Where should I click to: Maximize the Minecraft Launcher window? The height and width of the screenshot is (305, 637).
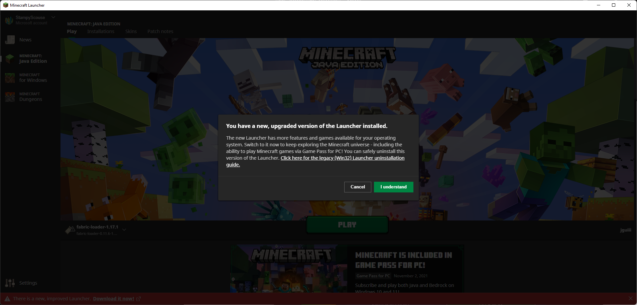[x=614, y=5]
